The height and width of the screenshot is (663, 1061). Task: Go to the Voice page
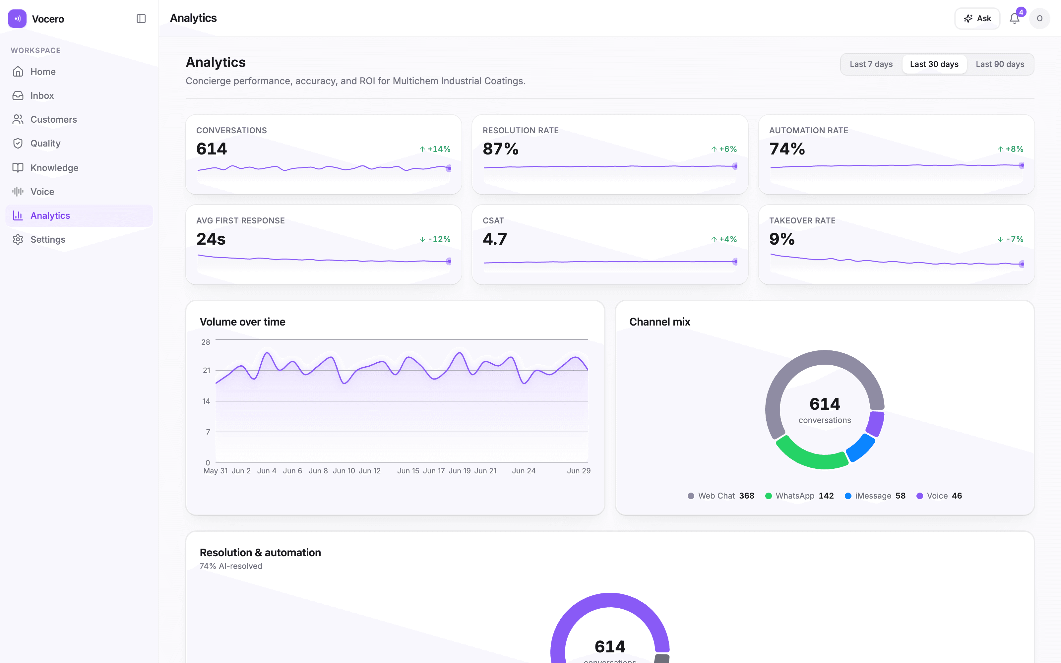pyautogui.click(x=79, y=192)
